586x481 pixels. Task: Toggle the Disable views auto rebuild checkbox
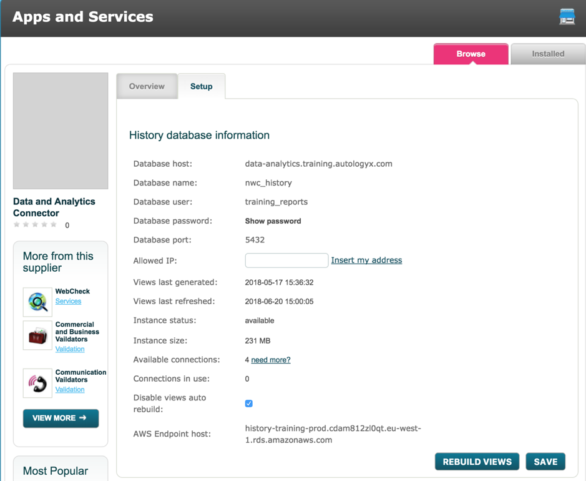(x=248, y=403)
